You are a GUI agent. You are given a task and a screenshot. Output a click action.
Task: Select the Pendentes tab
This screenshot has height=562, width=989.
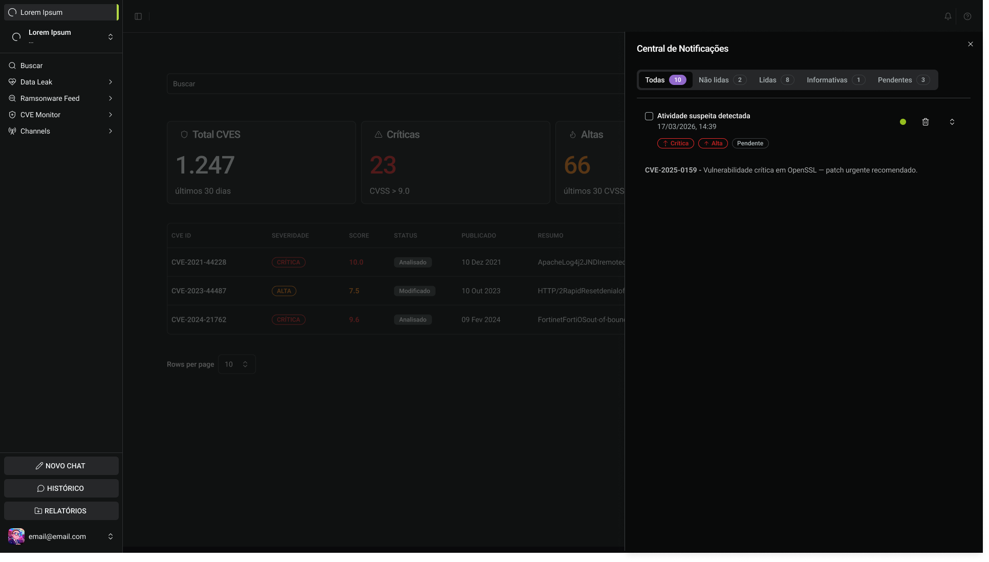(904, 80)
